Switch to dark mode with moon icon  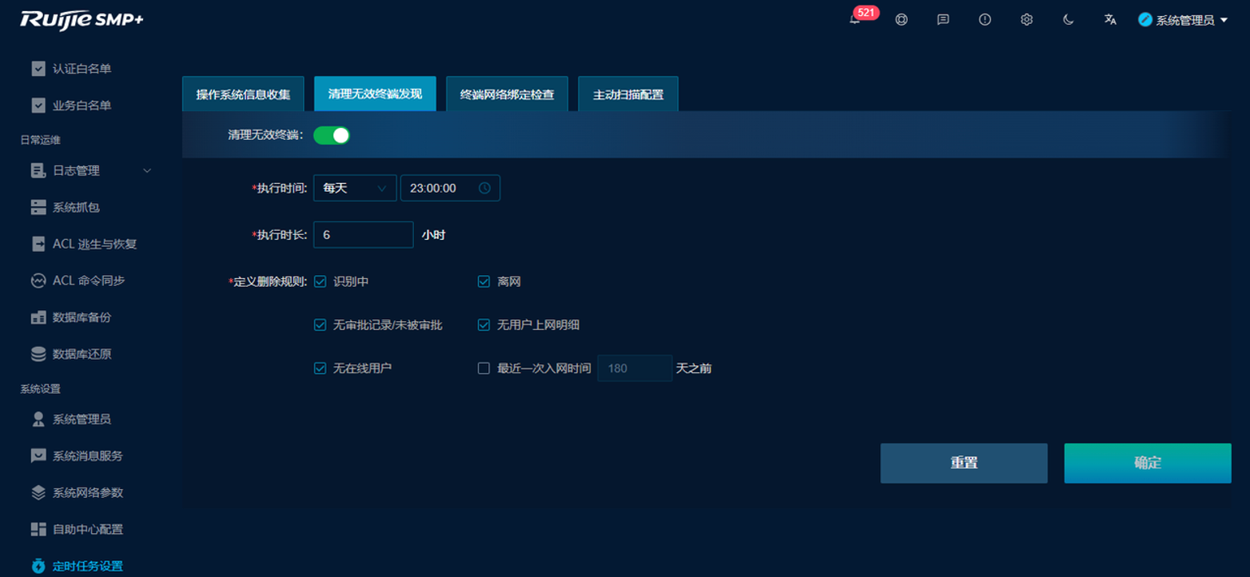tap(1069, 20)
